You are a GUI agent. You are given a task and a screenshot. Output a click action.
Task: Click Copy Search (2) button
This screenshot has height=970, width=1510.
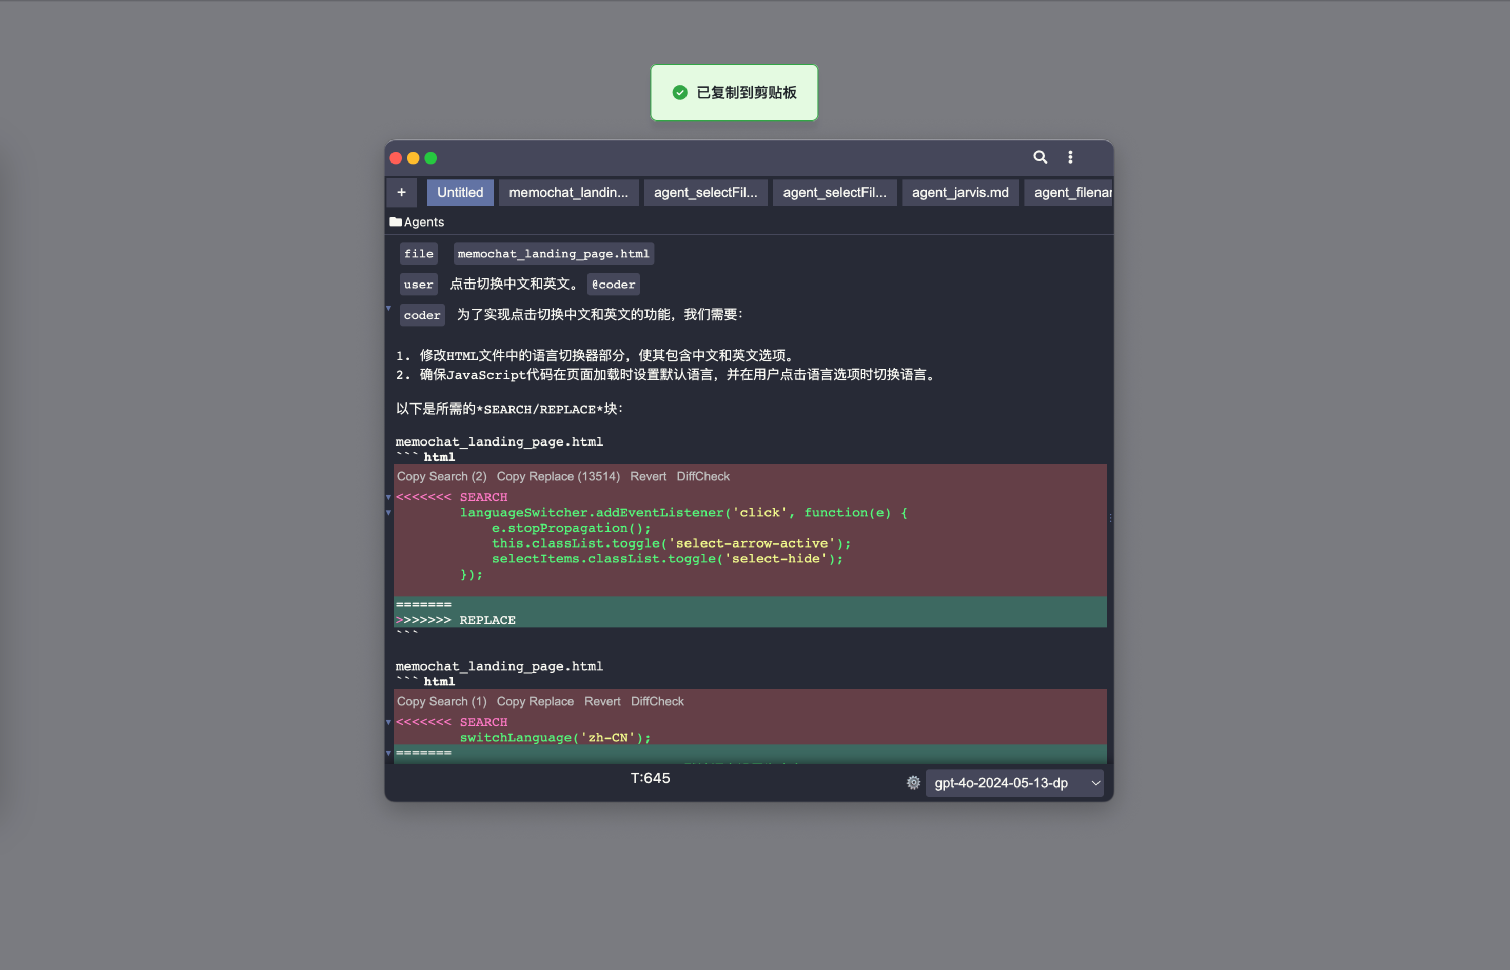pyautogui.click(x=441, y=476)
